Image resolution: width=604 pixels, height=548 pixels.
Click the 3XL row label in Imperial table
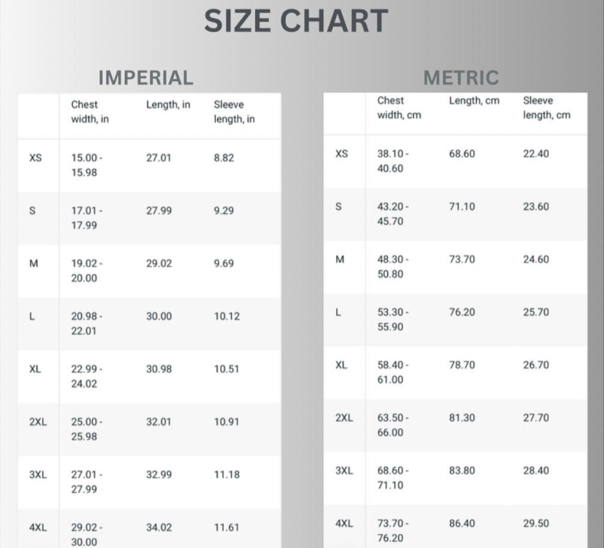pyautogui.click(x=38, y=475)
